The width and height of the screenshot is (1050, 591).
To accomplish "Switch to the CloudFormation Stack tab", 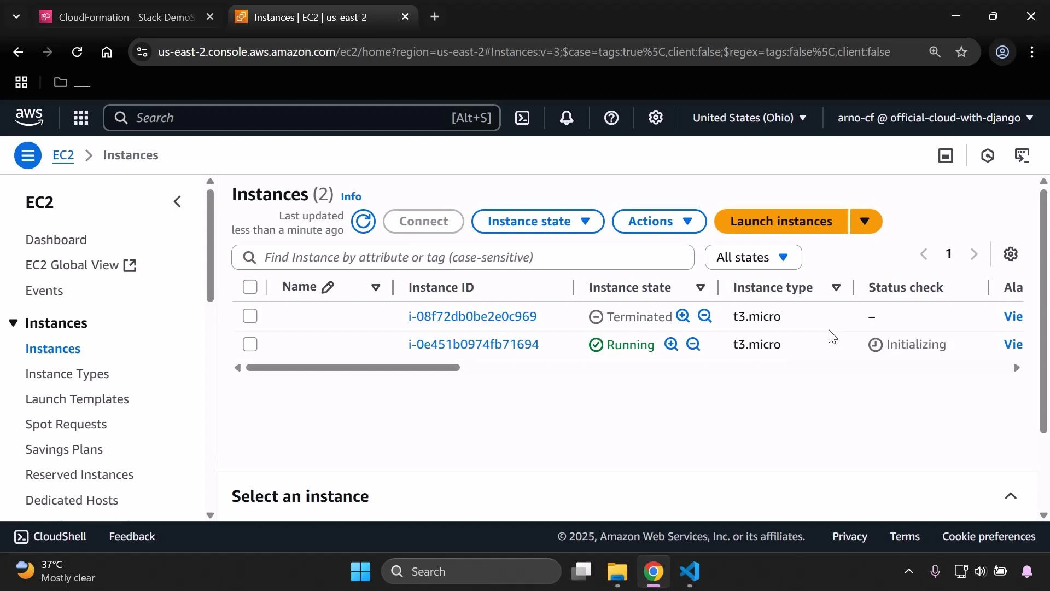I will click(128, 17).
